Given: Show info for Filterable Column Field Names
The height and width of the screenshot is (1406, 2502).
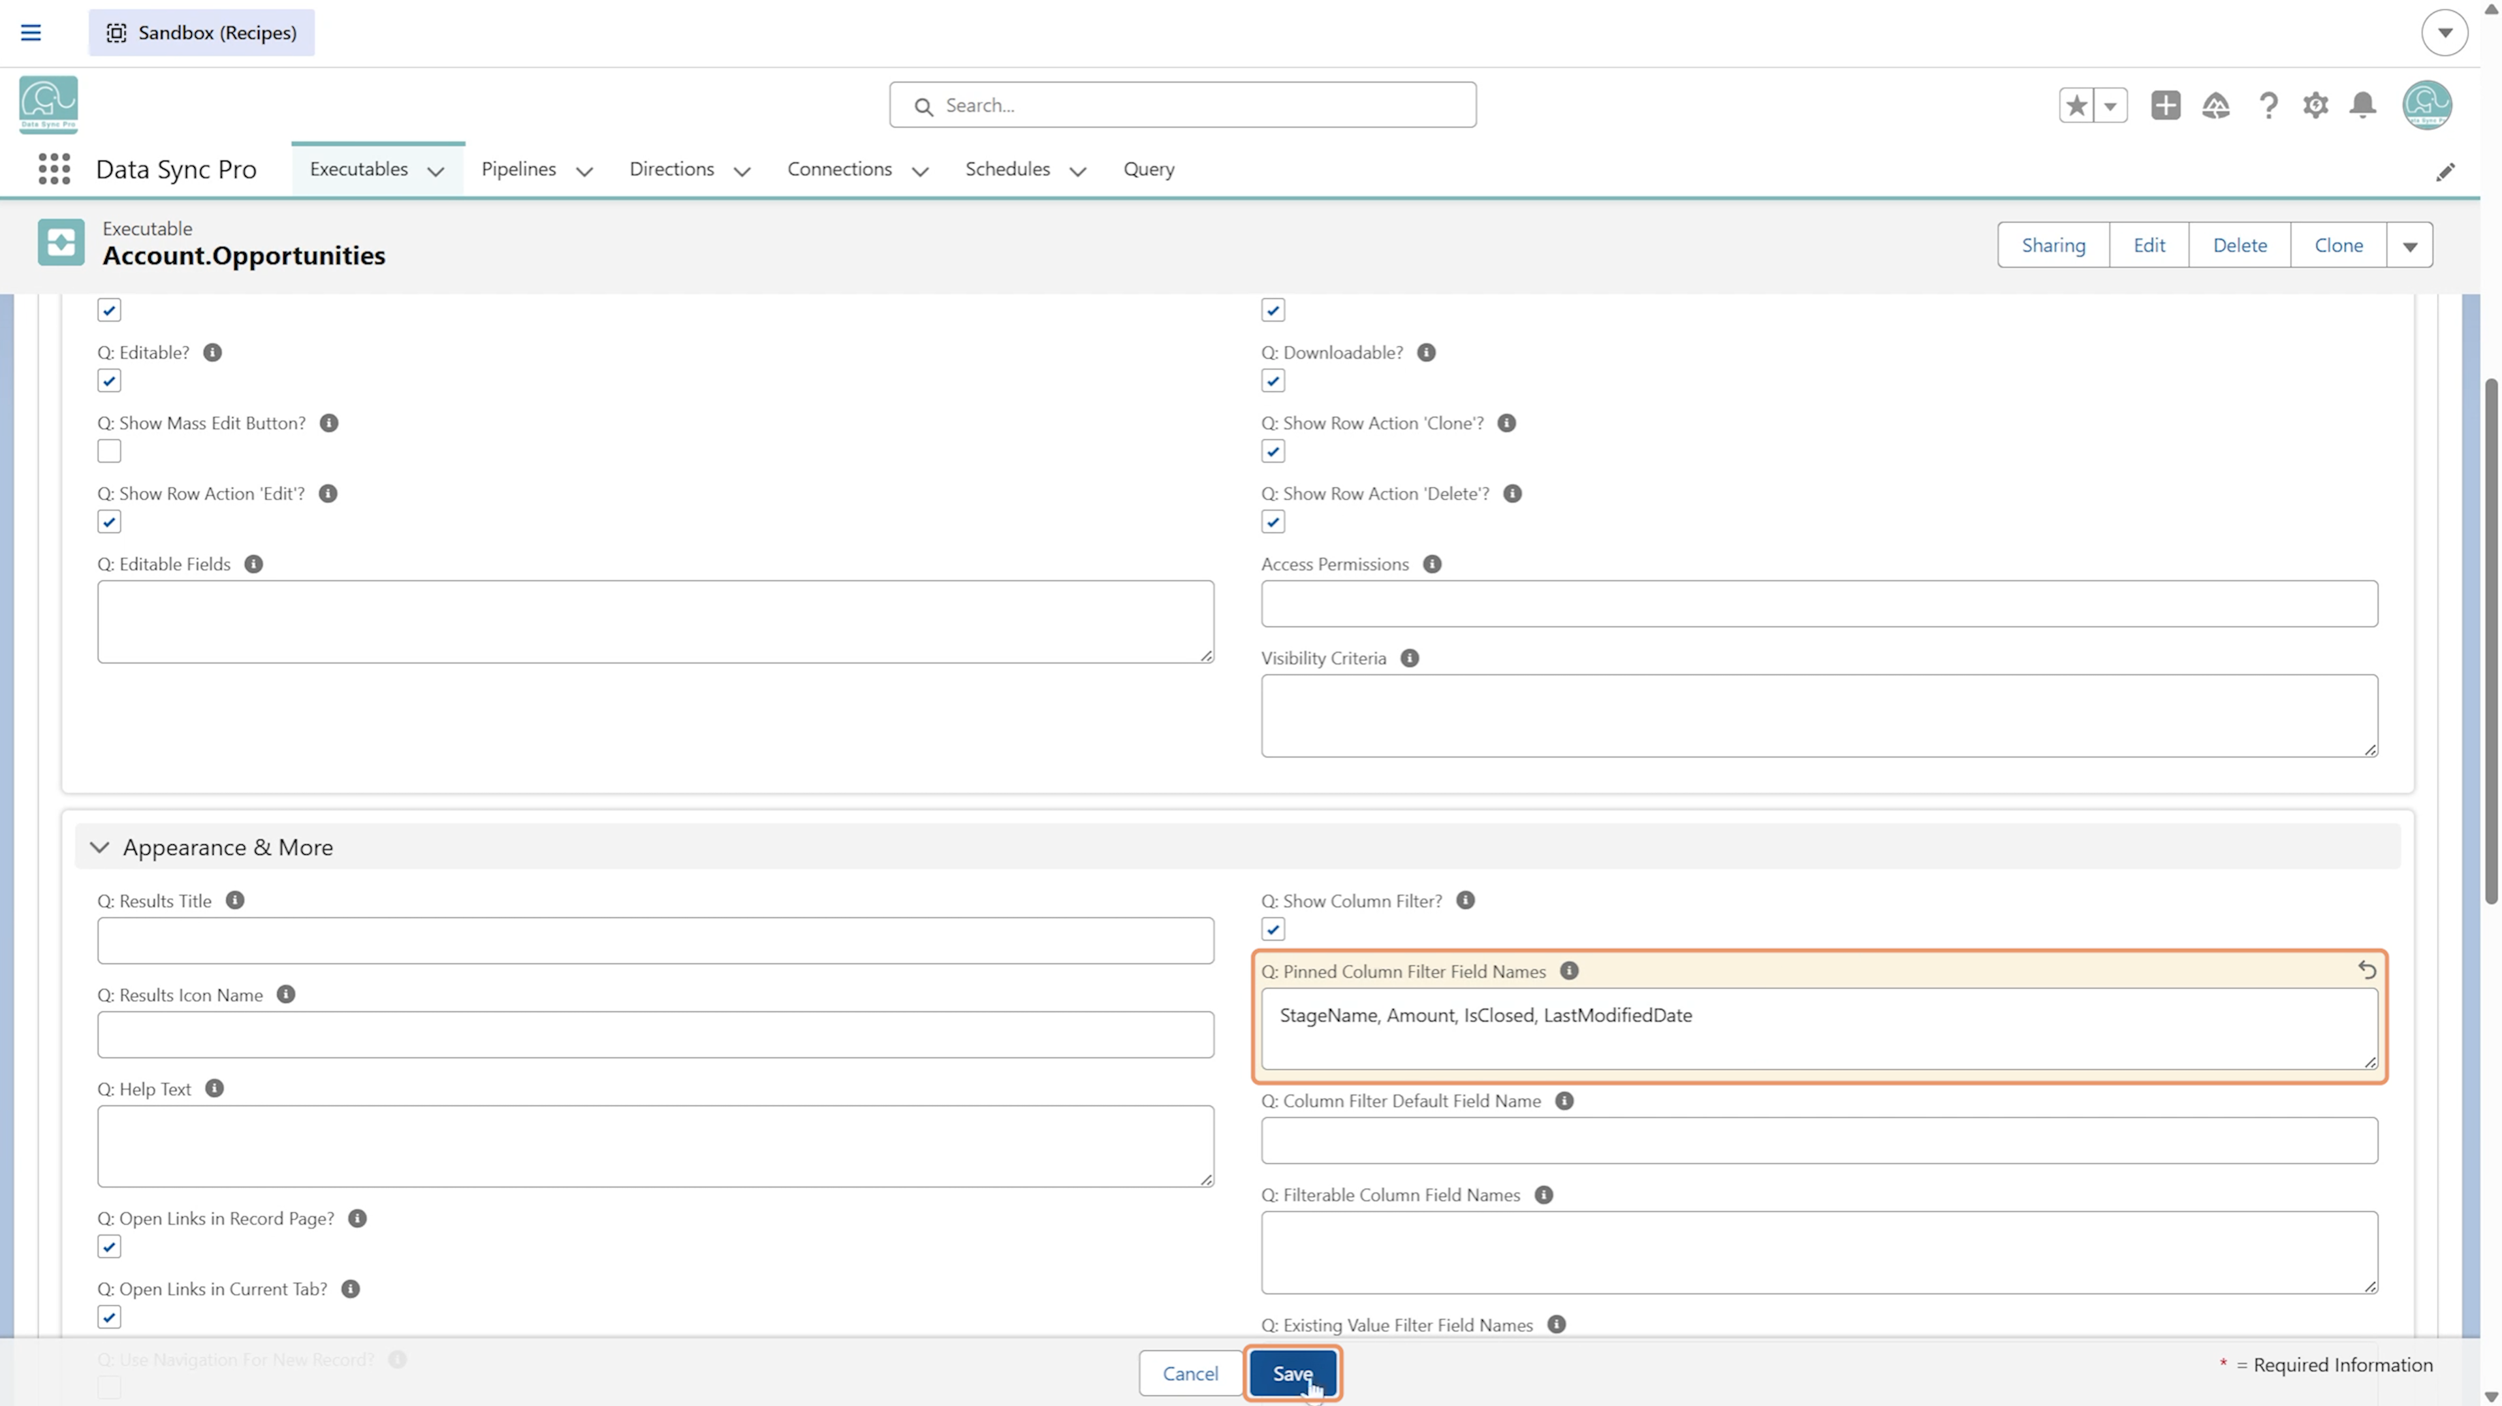Looking at the screenshot, I should pyautogui.click(x=1544, y=1195).
